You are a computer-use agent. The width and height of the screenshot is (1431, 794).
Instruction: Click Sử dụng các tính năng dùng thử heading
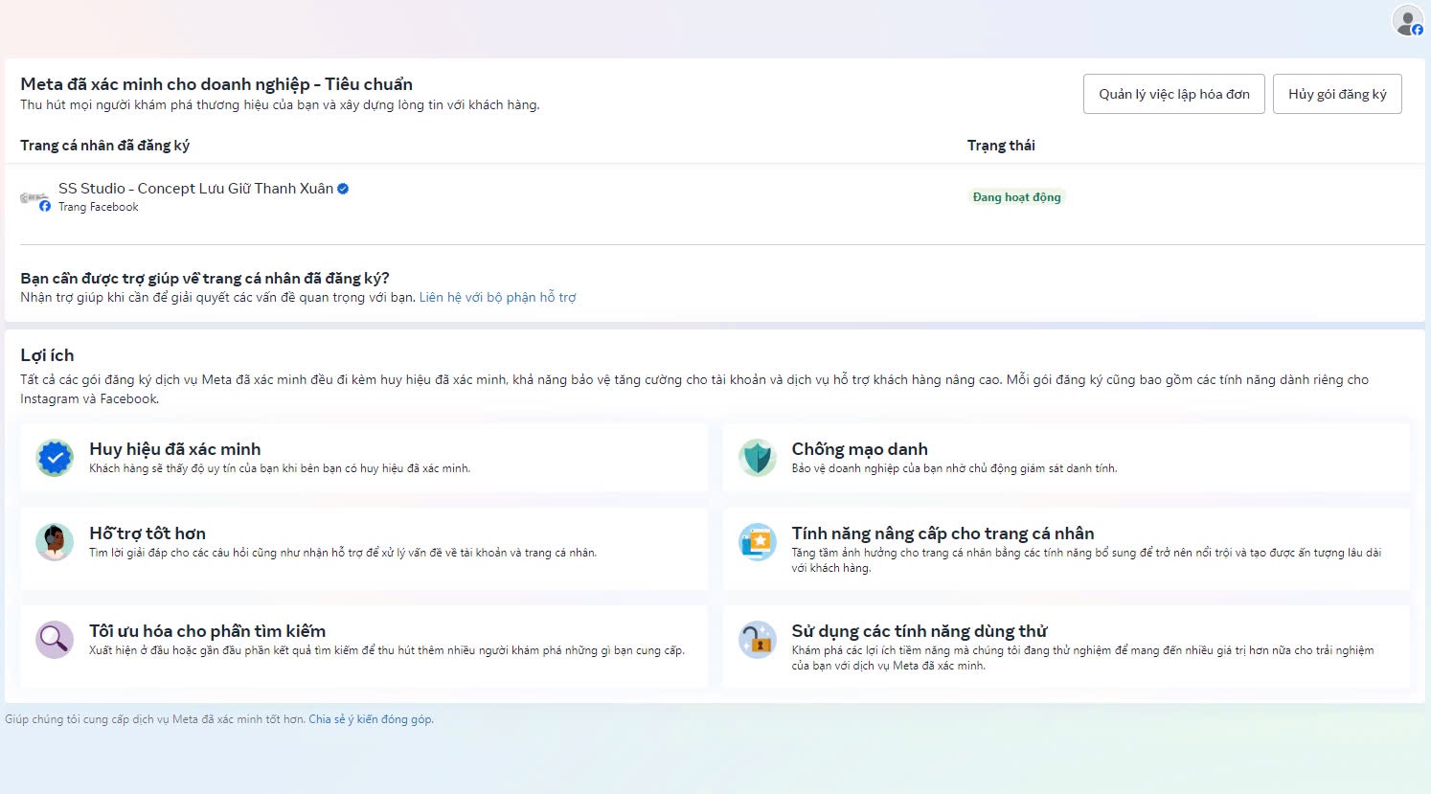920,631
